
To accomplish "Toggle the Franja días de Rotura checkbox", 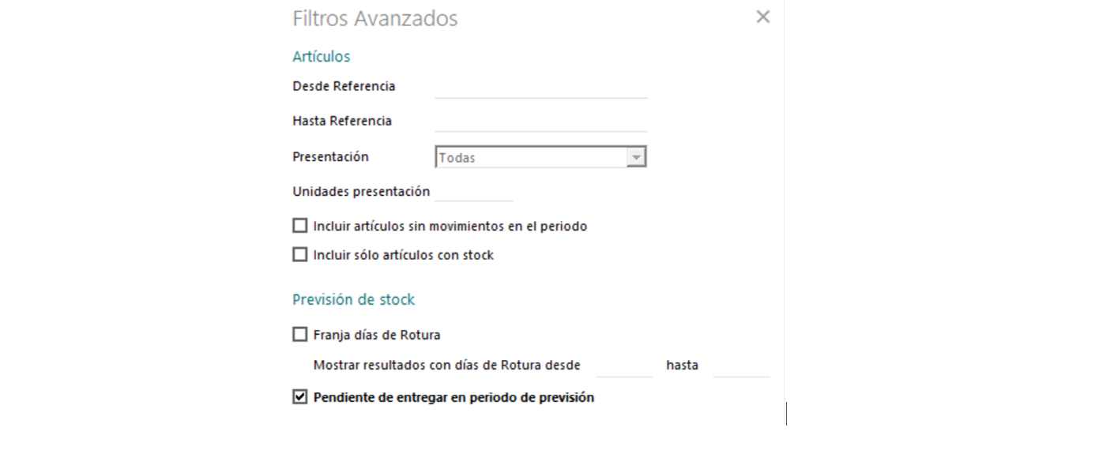I will (x=299, y=335).
